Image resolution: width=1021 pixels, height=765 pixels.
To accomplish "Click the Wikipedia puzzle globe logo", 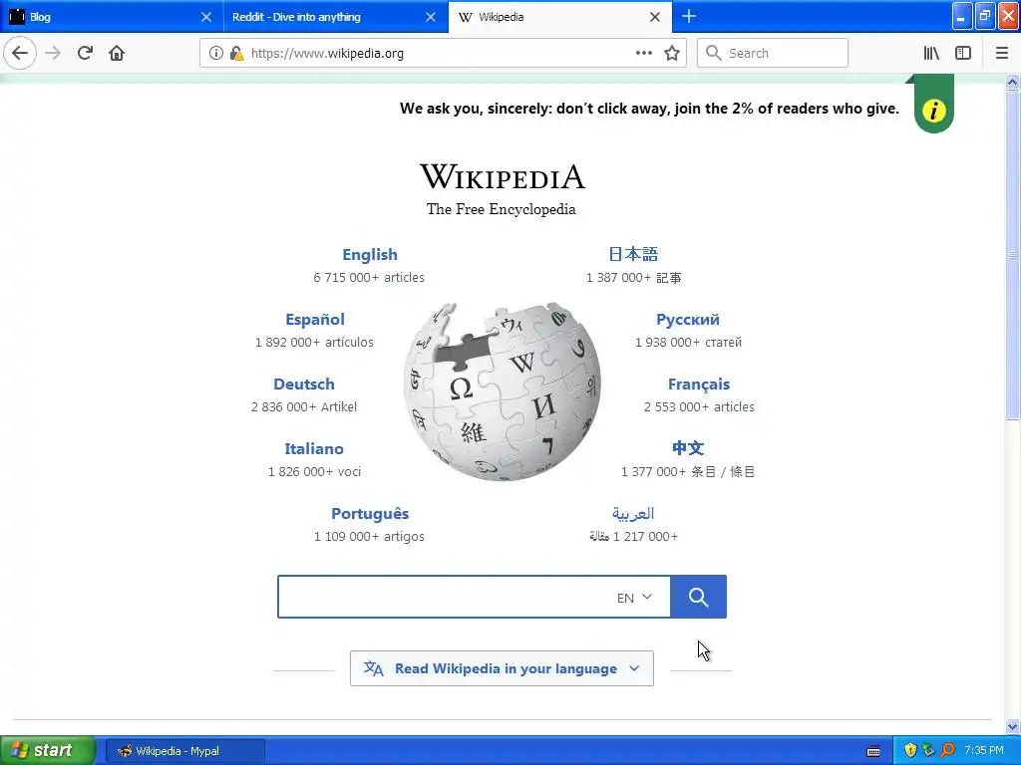I will (503, 390).
